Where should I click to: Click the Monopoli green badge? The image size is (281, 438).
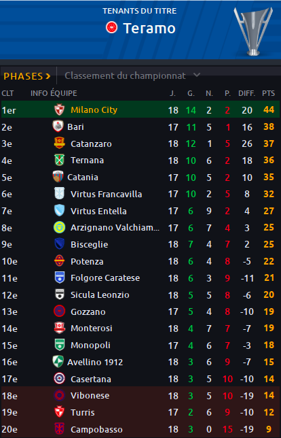coord(59,345)
